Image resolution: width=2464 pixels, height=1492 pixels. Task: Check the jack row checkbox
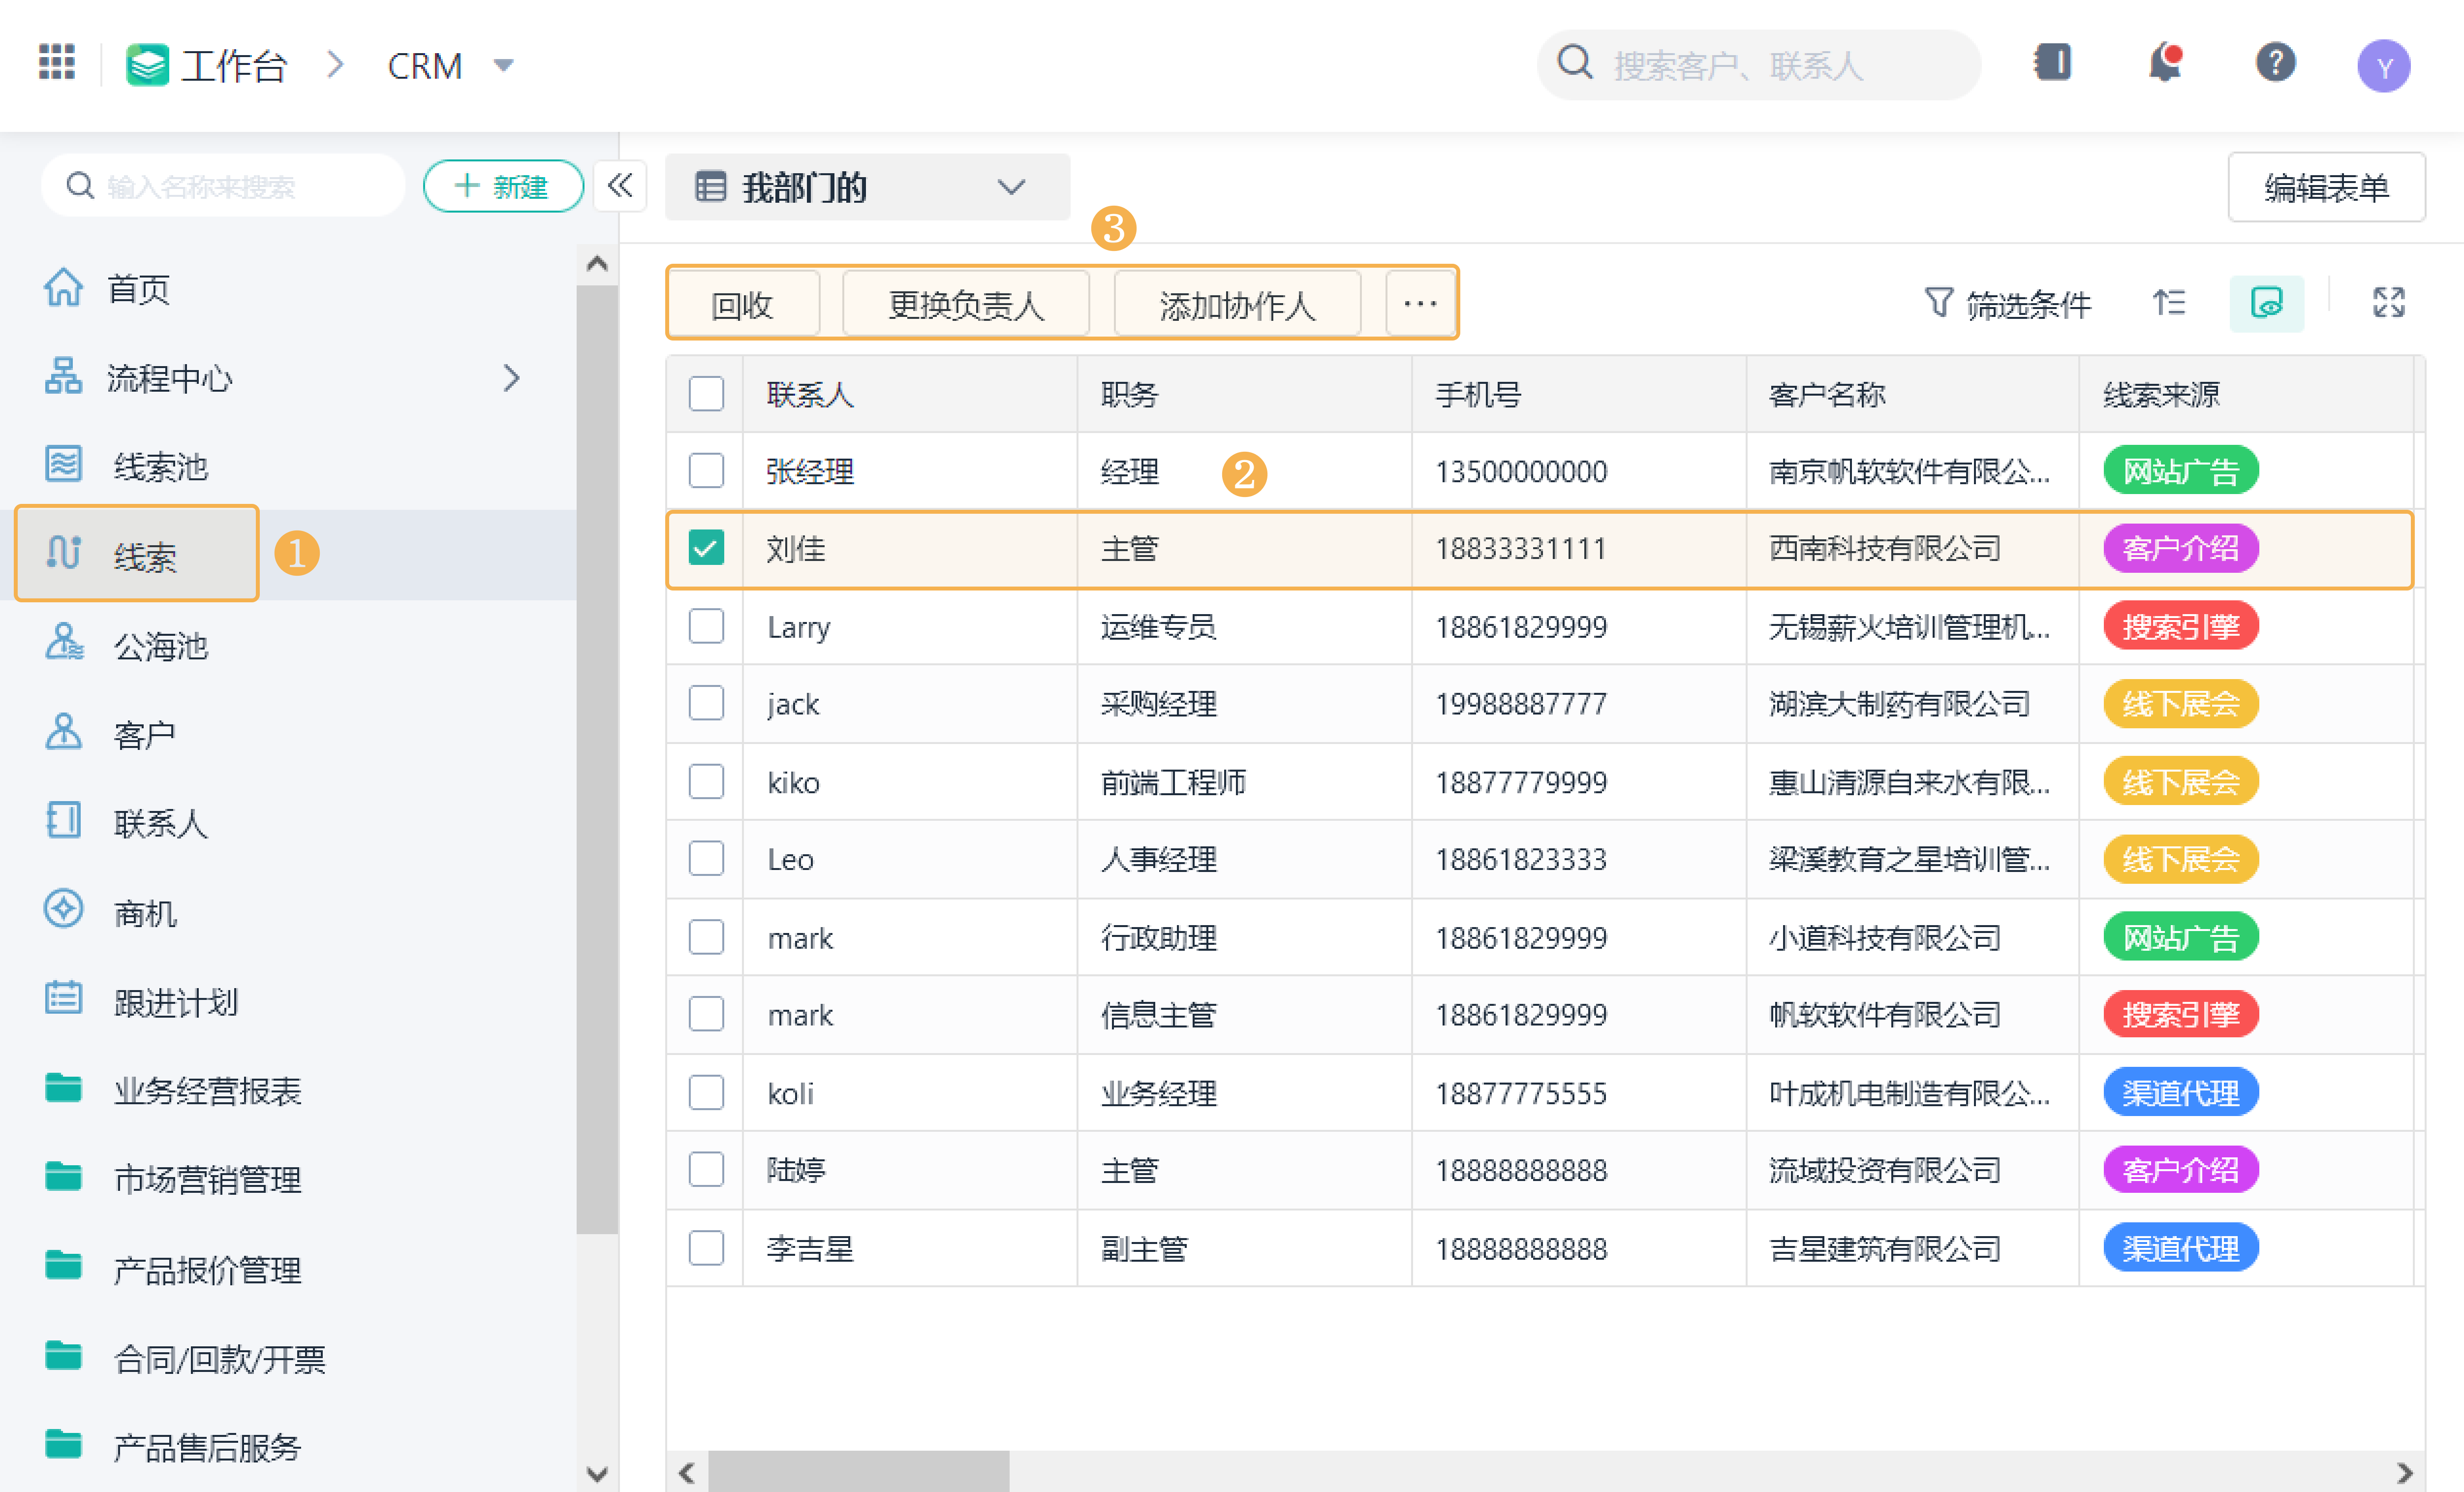tap(706, 703)
